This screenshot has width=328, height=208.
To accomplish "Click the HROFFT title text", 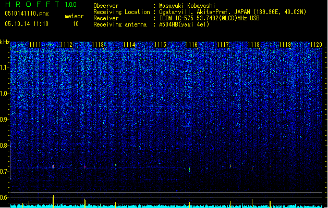I will point(32,4).
